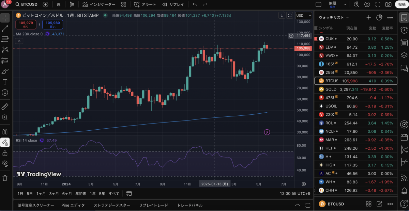Switch chart to fullscreen mode
Viewport: 409px width, 211px height.
(x=378, y=4)
